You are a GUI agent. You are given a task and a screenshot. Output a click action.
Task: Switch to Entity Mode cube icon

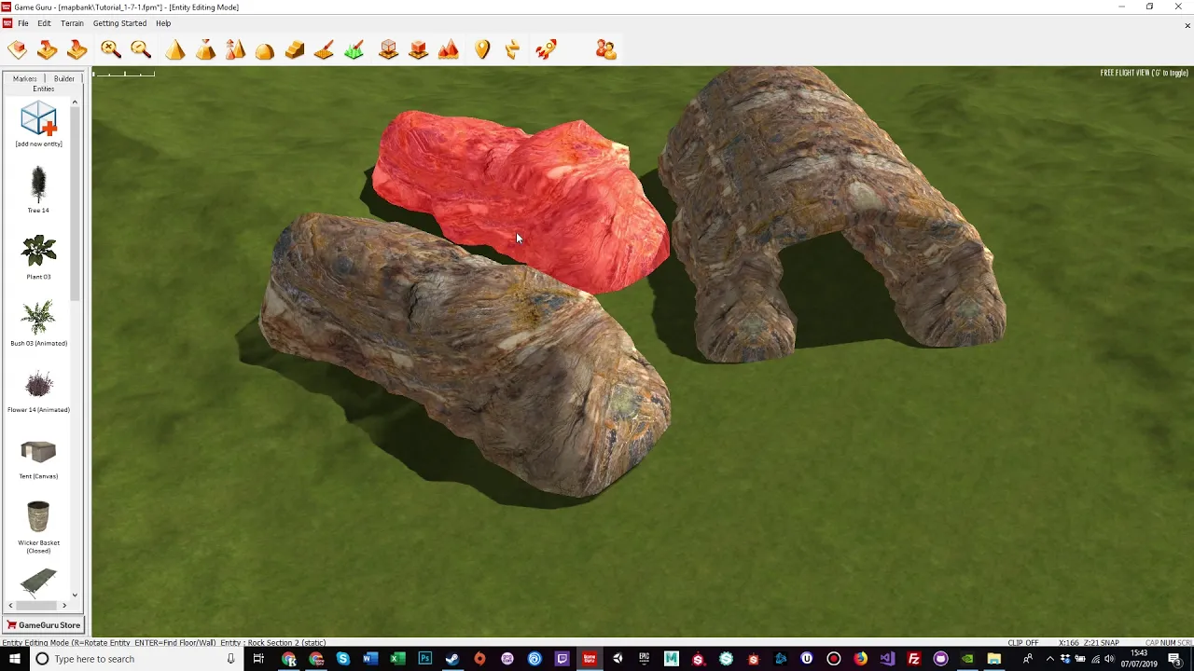[x=389, y=49]
